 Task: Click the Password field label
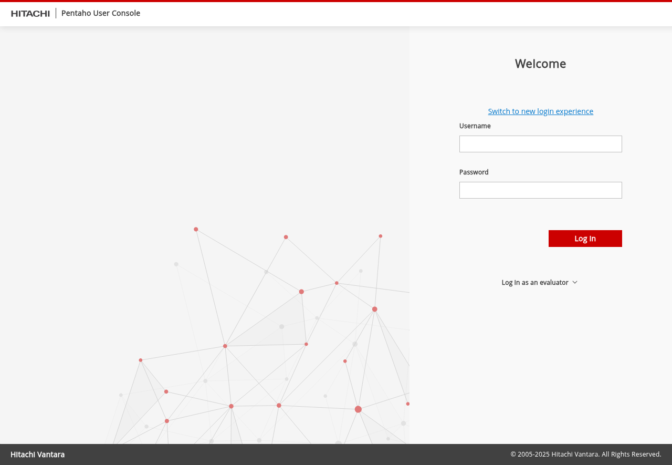coord(474,172)
